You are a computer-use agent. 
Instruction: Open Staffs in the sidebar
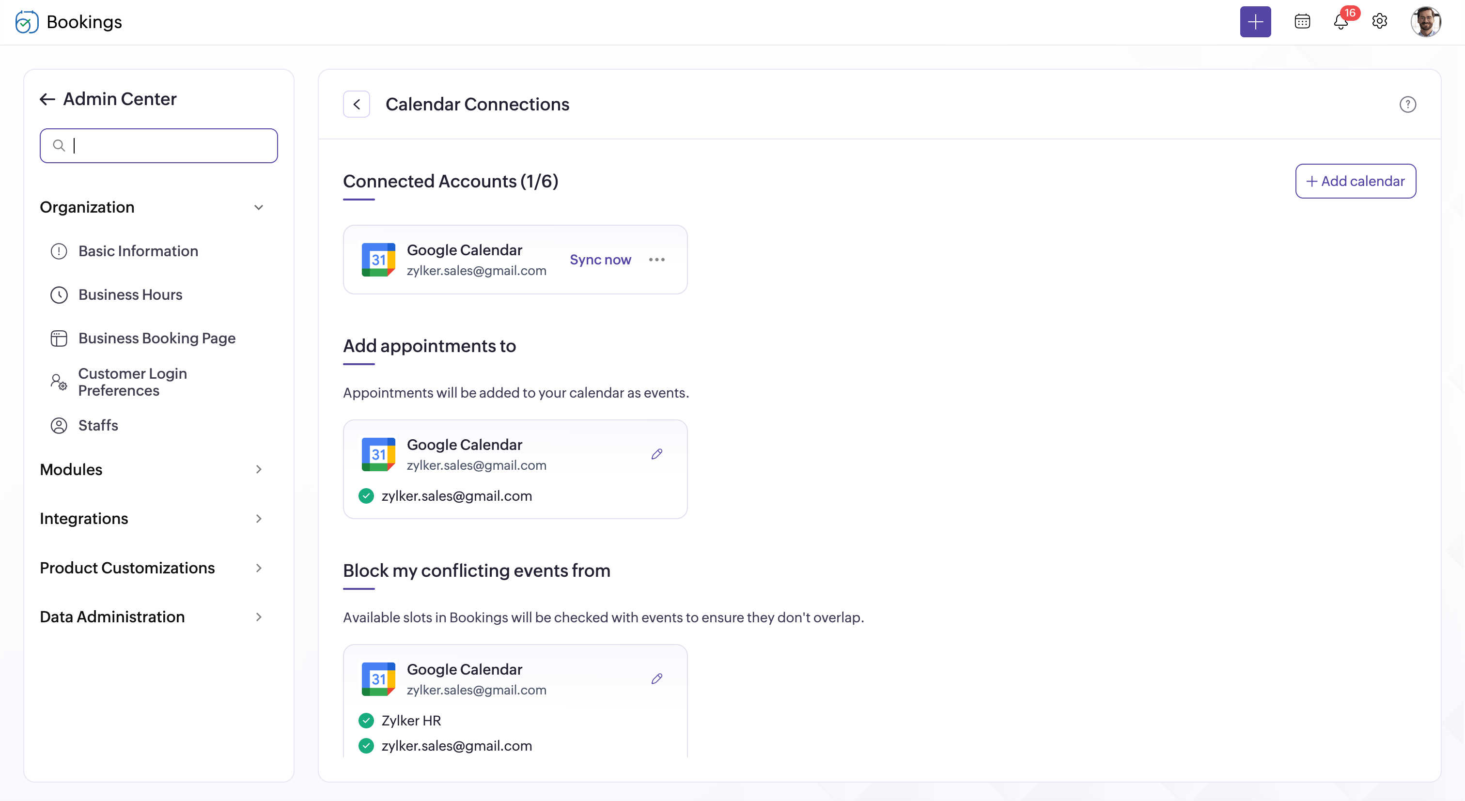[x=98, y=425]
